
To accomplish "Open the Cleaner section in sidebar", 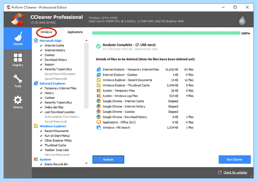I will point(18,38).
